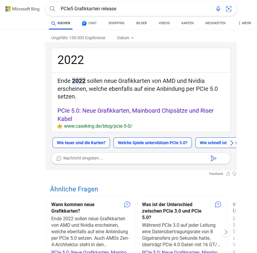257x253 pixels.
Task: Click the 'Ähnliche Fragen' heading
Action: click(74, 189)
